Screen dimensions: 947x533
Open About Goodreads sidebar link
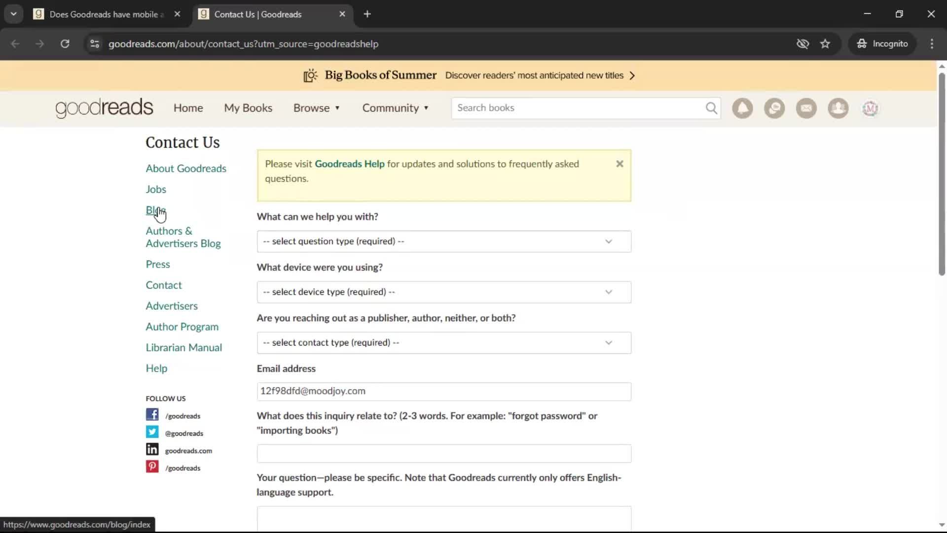pos(186,168)
